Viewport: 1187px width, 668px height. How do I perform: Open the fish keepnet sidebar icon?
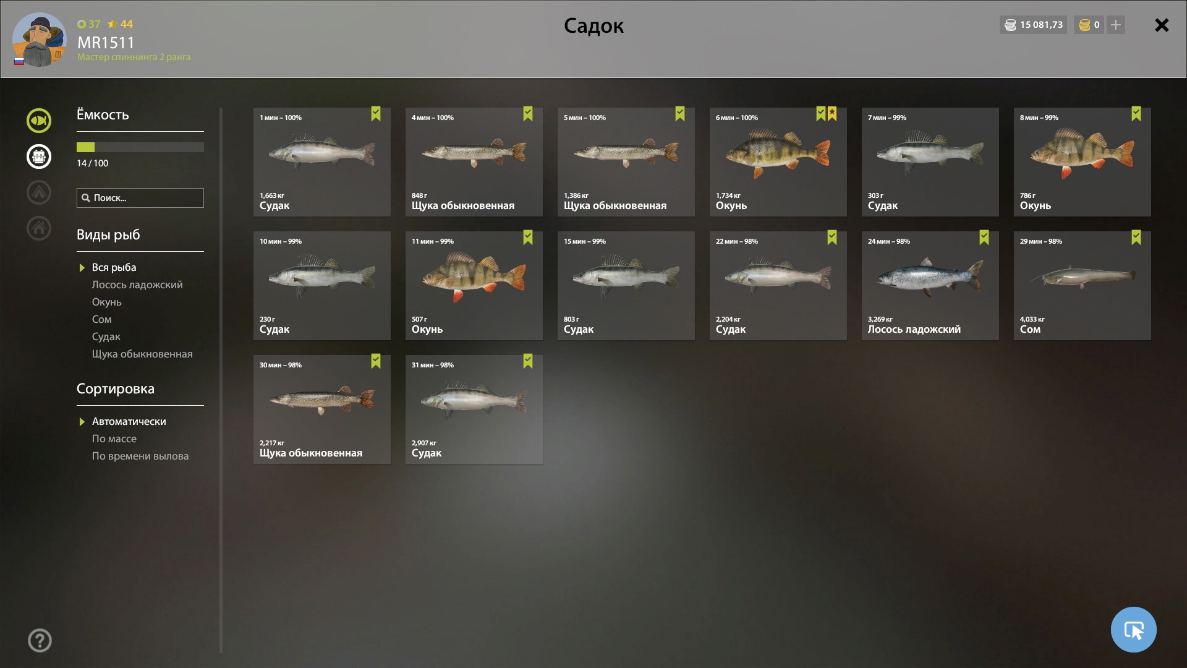(39, 121)
